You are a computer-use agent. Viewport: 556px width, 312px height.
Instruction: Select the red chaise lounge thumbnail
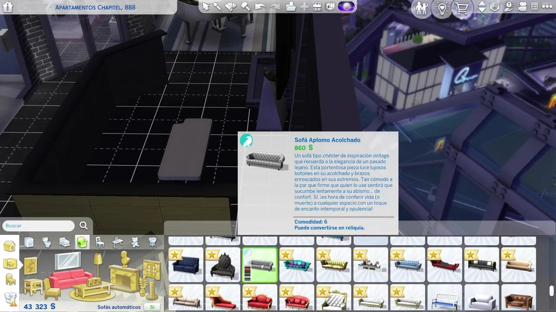tap(444, 265)
